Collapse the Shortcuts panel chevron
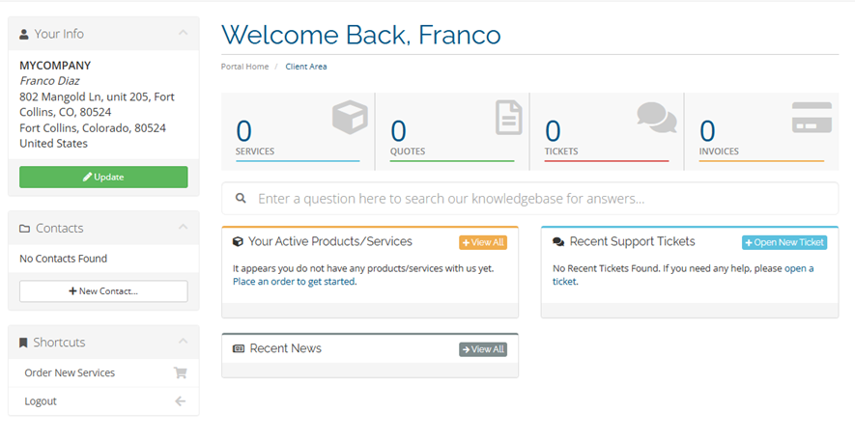The image size is (855, 440). coord(183,343)
